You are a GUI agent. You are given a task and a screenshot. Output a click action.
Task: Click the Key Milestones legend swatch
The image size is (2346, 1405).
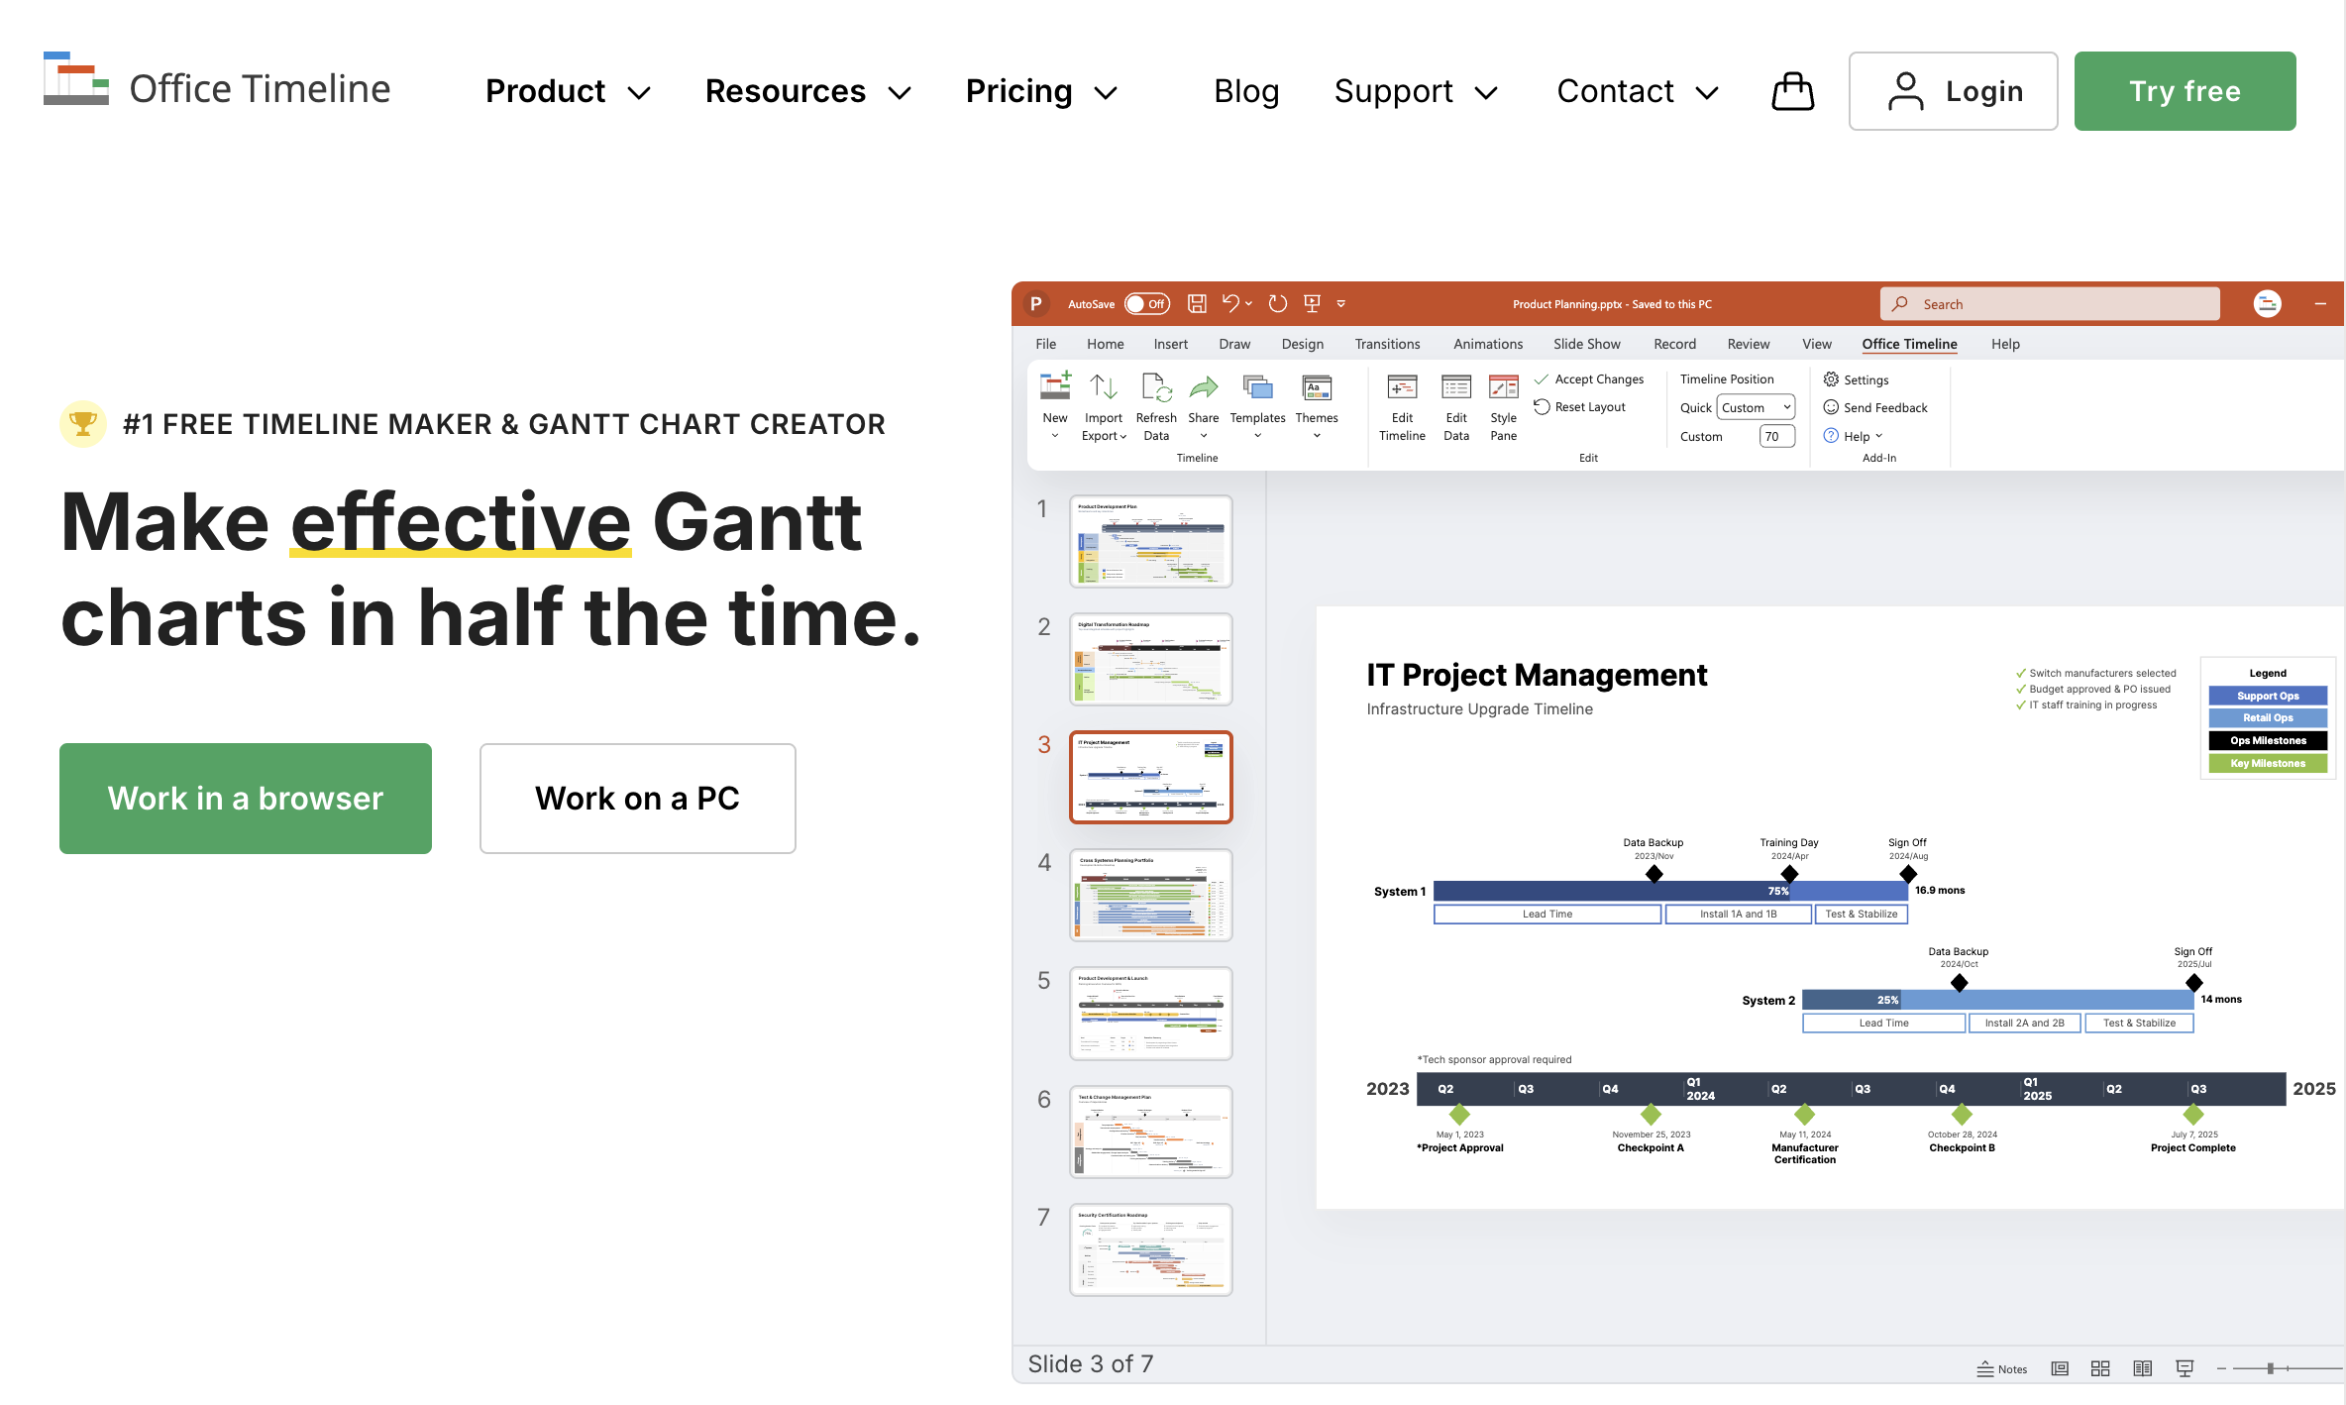tap(2268, 763)
